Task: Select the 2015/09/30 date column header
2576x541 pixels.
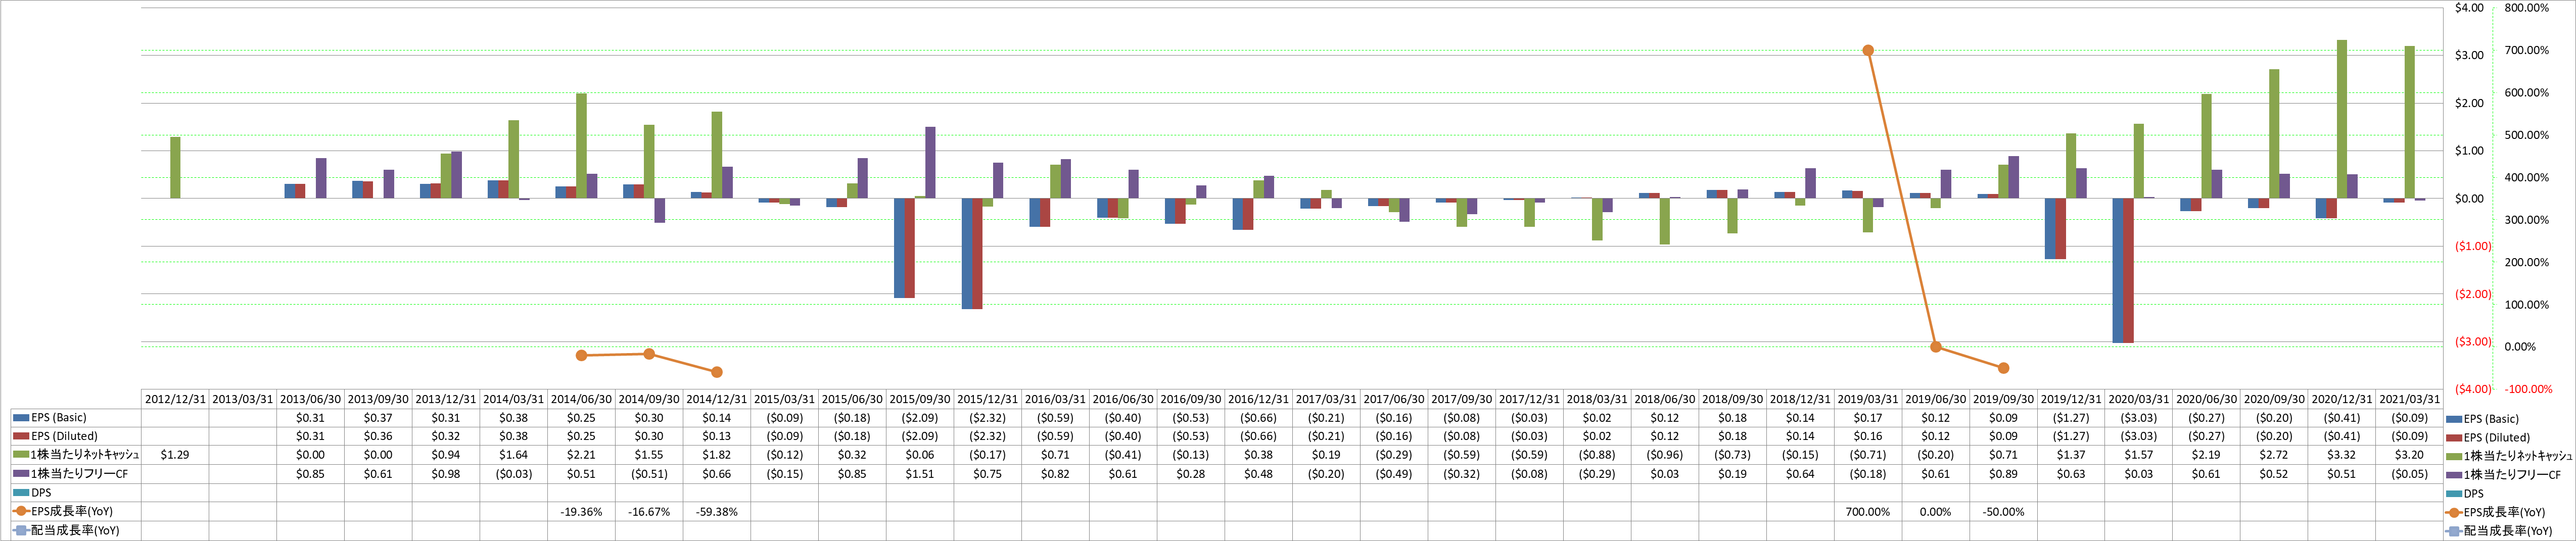Action: [920, 399]
